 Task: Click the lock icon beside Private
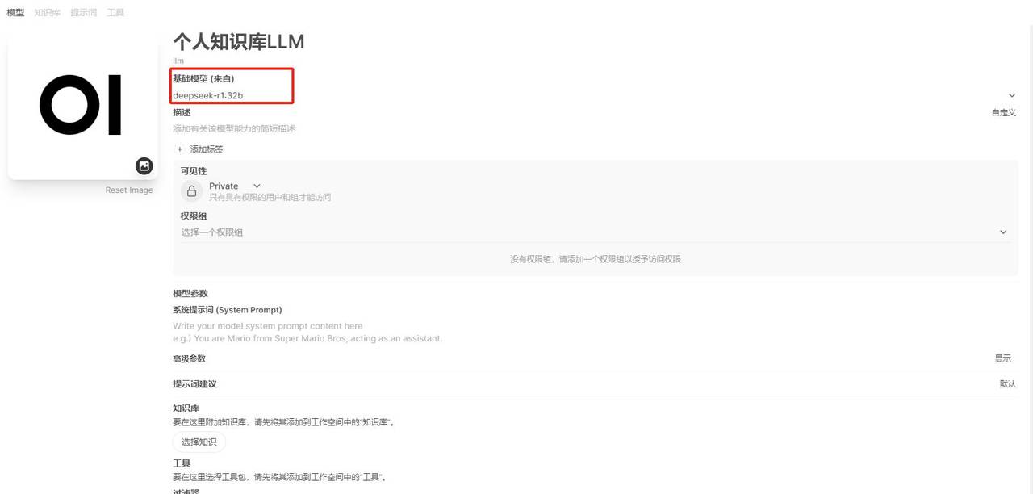[192, 191]
